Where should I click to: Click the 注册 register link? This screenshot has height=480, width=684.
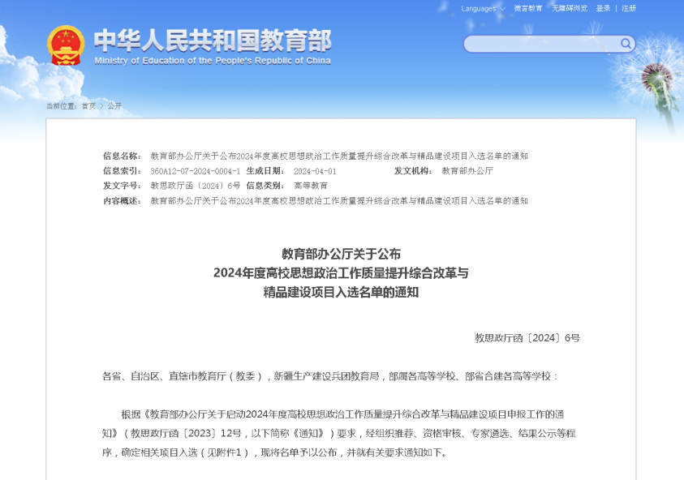pos(629,8)
